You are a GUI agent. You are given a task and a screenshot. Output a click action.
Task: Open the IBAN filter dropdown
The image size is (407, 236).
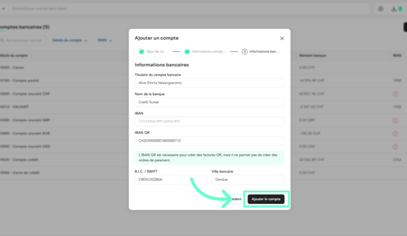tap(105, 40)
